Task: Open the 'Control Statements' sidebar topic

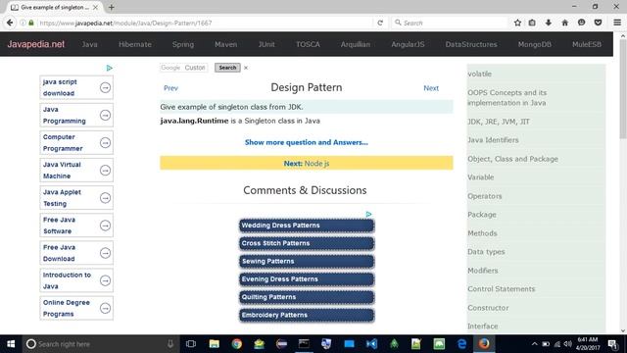Action: click(x=501, y=289)
